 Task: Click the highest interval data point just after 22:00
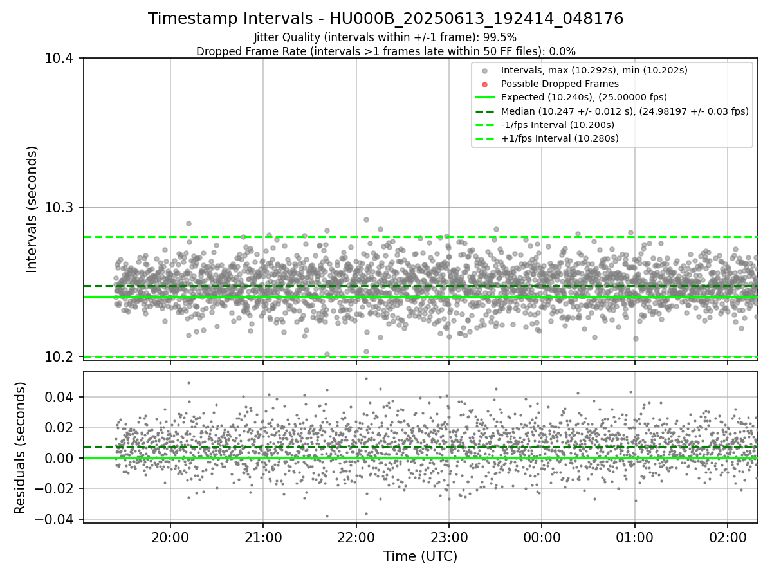[x=366, y=219]
